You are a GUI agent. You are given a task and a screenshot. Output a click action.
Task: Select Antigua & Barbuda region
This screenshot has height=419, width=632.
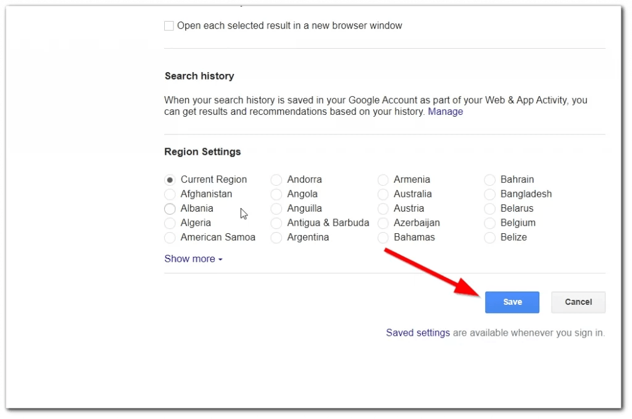[x=276, y=223]
